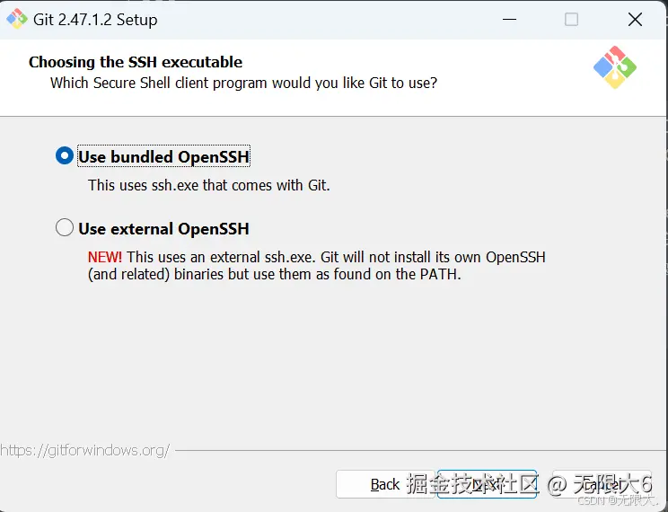
Task: Click the 'Which Secure Shell client program' subtitle
Action: click(x=243, y=83)
